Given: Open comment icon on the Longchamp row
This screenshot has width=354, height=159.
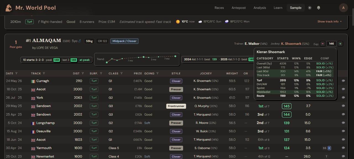Looking at the screenshot, I should (x=343, y=123).
